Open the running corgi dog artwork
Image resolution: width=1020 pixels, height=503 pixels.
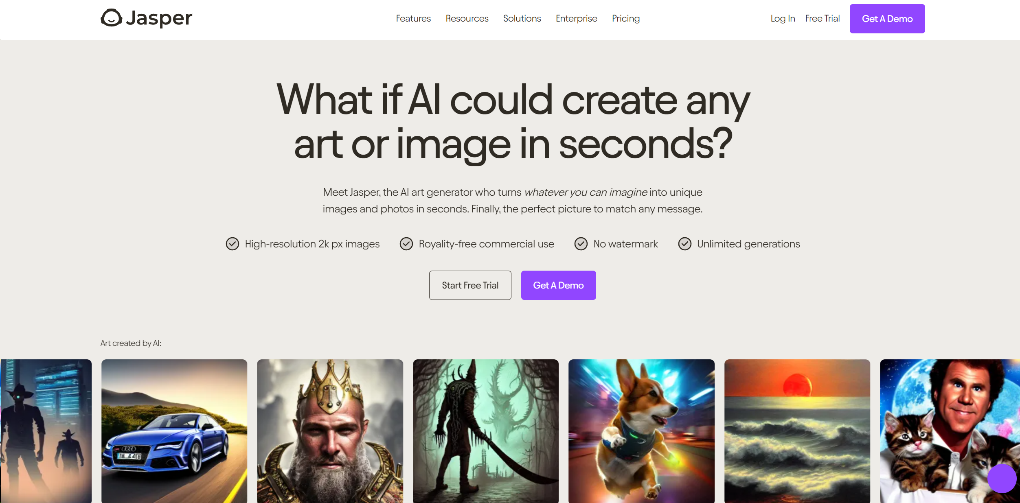click(x=642, y=431)
